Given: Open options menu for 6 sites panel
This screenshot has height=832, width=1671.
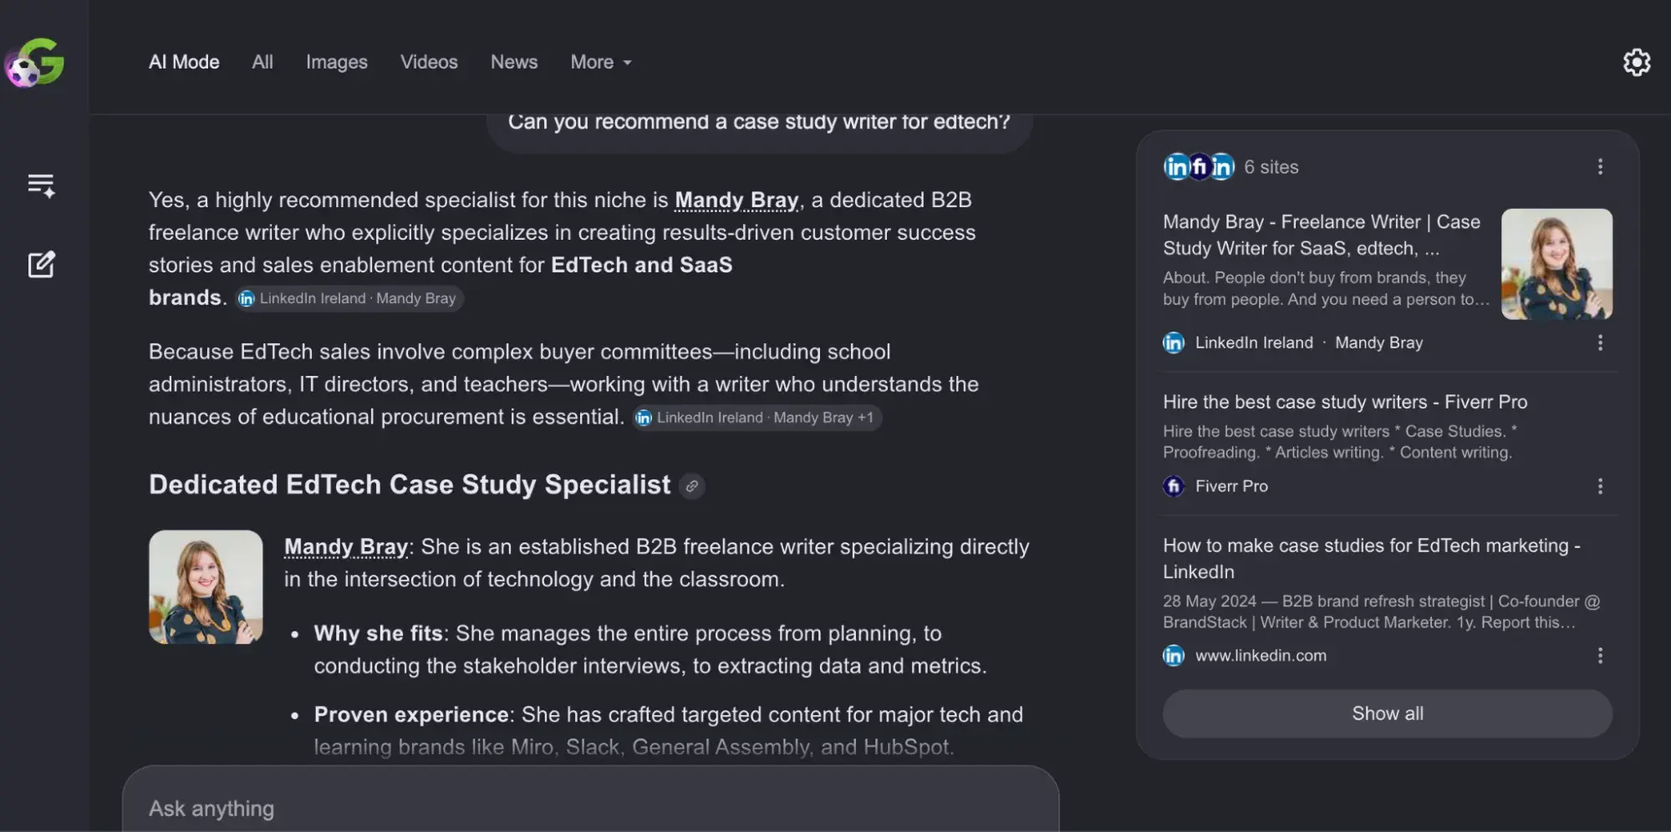Looking at the screenshot, I should [1599, 167].
